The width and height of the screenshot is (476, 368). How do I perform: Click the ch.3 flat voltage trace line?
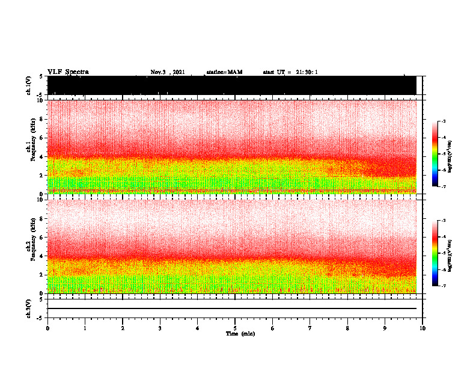point(232,308)
